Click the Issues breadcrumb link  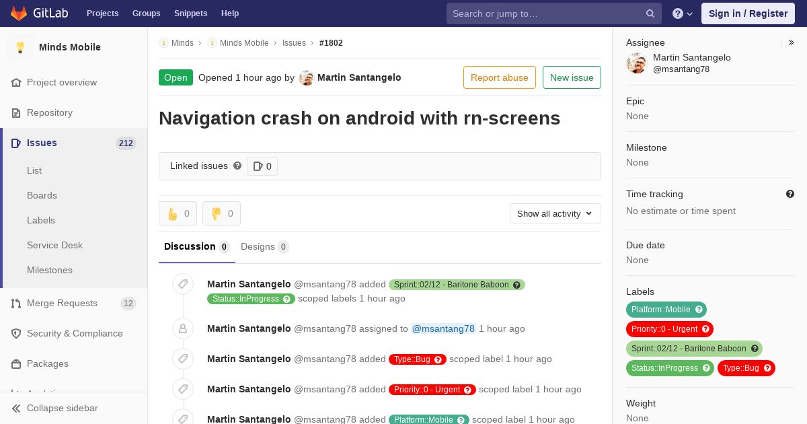pos(294,42)
